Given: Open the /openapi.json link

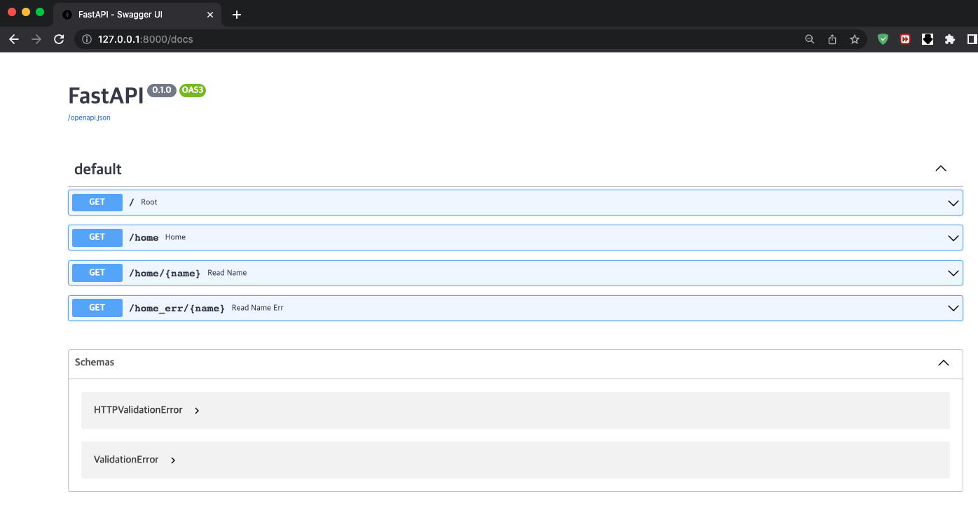Looking at the screenshot, I should (x=89, y=118).
